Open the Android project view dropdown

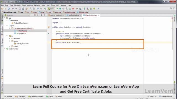17,15
